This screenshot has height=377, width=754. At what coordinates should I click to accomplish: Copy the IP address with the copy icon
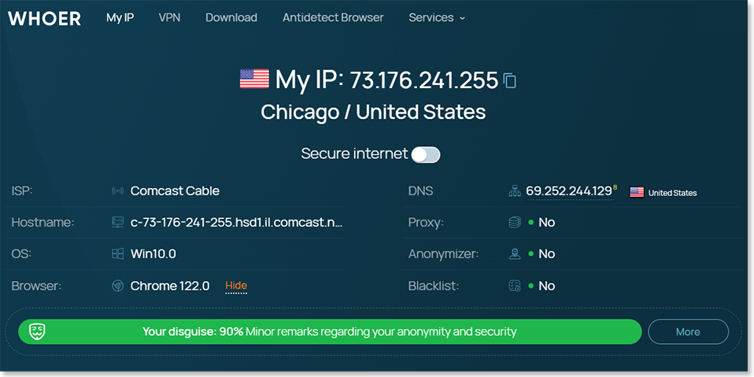[510, 80]
